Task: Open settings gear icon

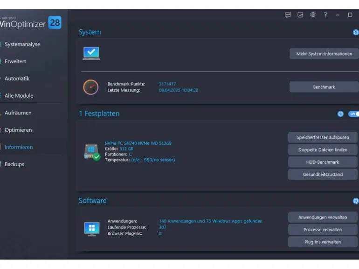Action: (x=313, y=15)
